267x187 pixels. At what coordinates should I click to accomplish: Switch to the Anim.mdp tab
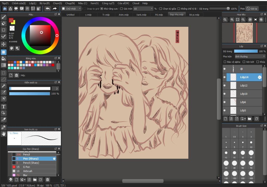point(124,15)
